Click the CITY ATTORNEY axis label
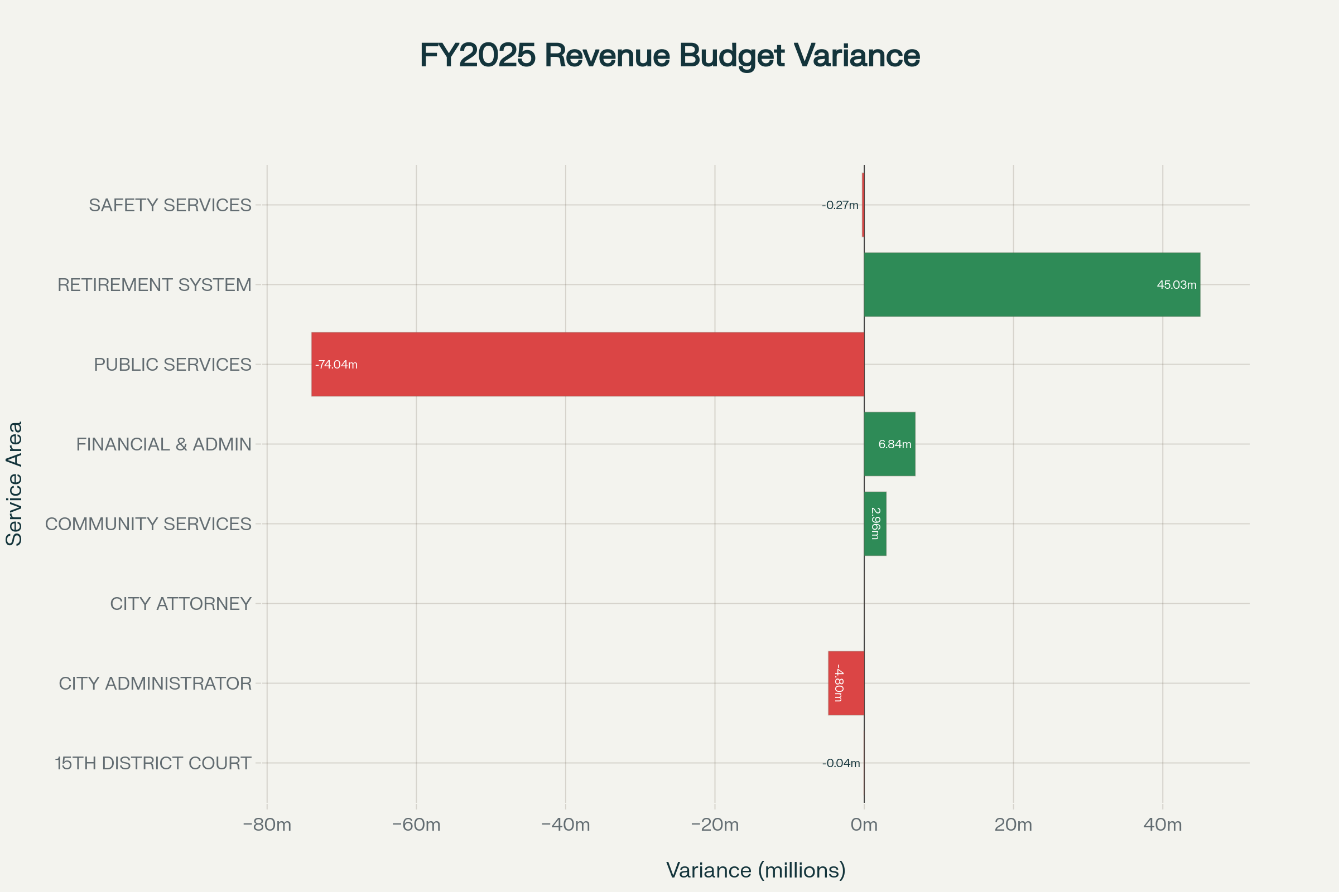This screenshot has width=1339, height=892. pos(180,604)
